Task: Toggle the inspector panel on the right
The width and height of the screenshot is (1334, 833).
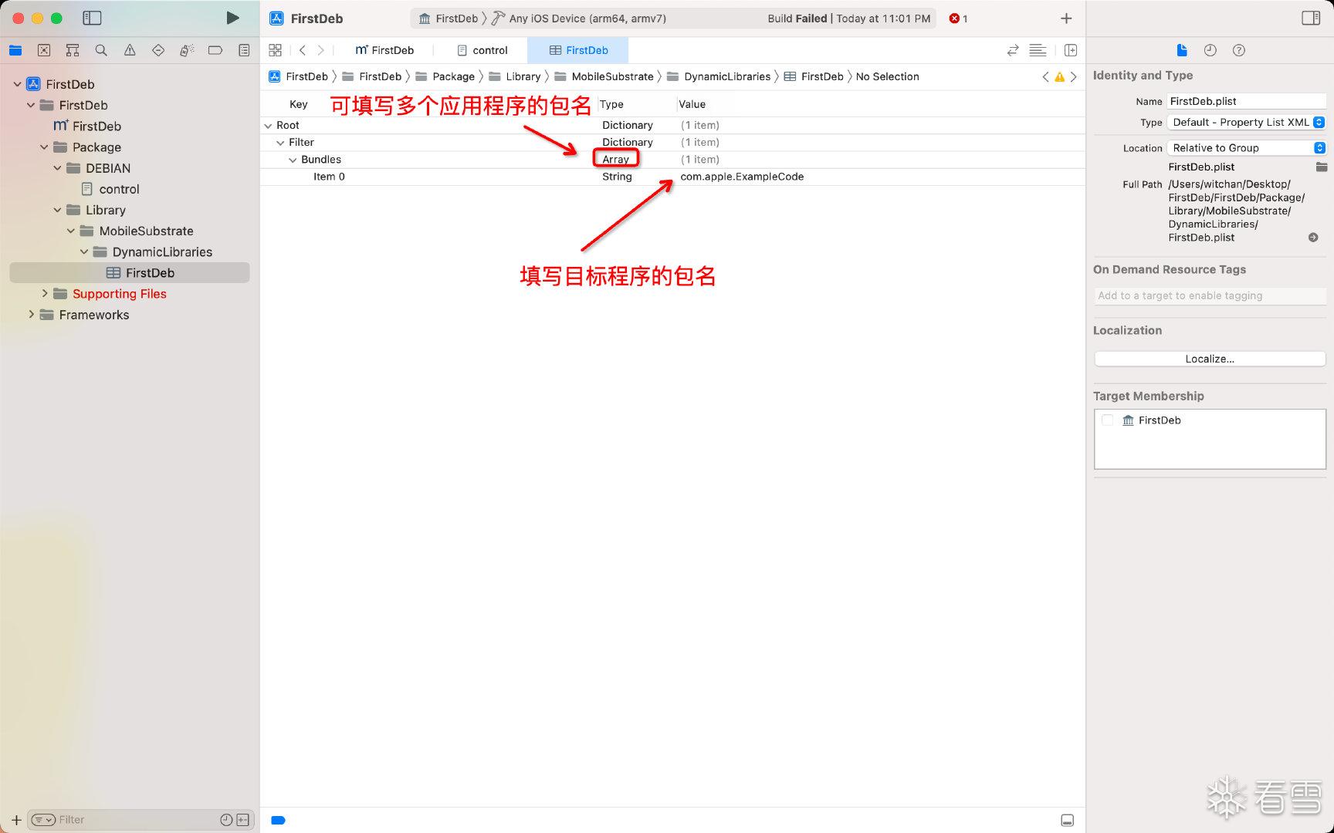Action: (1311, 18)
